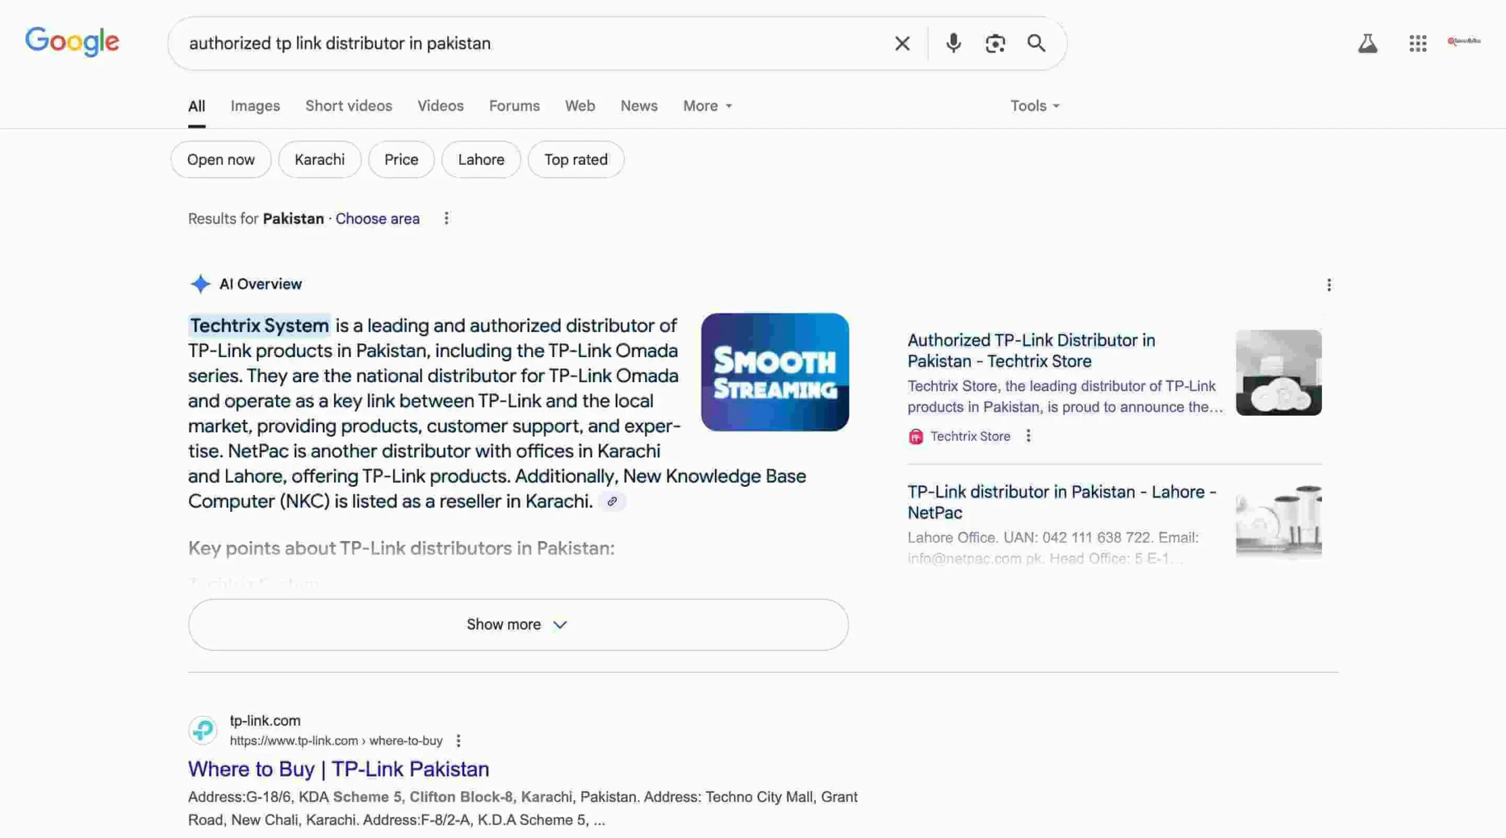The image size is (1506, 838).
Task: Open the Google apps grid
Action: point(1418,43)
